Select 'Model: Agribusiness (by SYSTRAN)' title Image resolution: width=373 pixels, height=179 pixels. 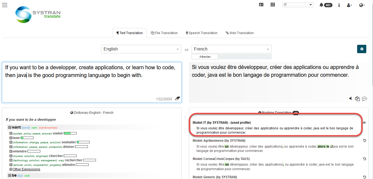[x=219, y=141]
